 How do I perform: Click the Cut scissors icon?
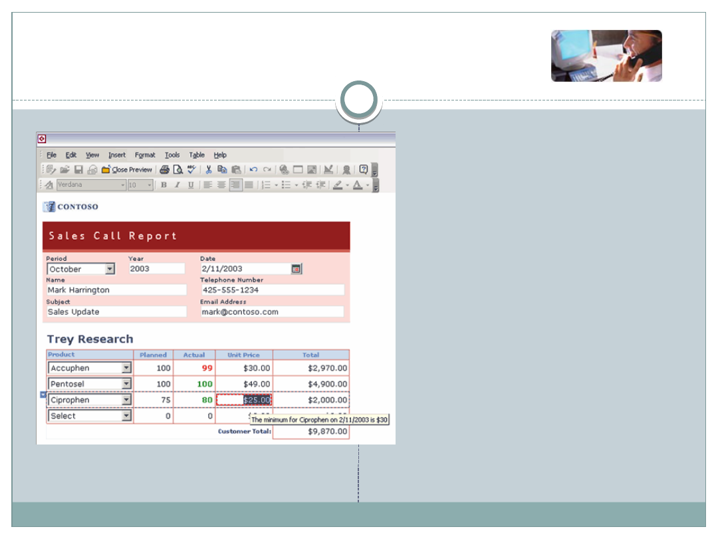coord(208,170)
